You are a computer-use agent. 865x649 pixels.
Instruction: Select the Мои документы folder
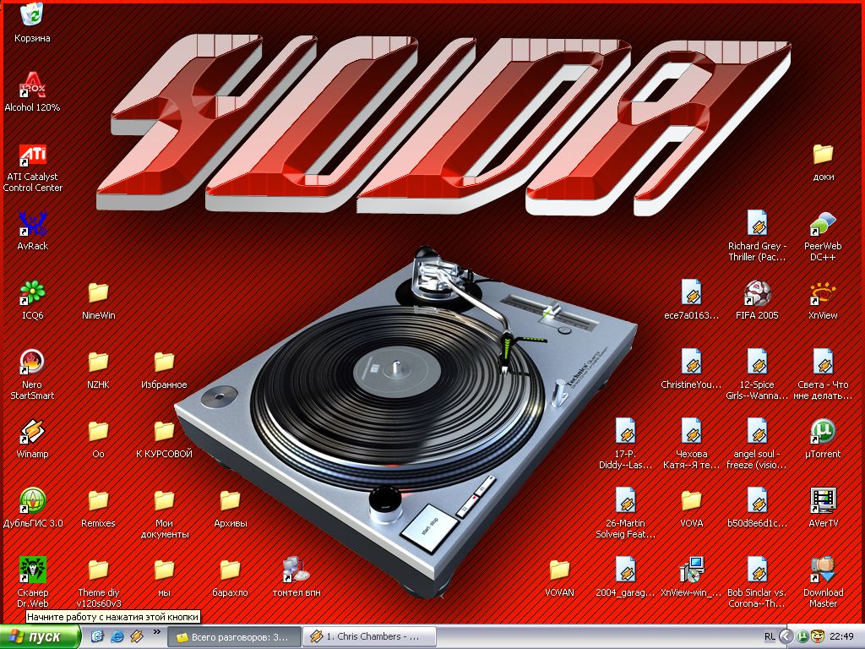165,513
